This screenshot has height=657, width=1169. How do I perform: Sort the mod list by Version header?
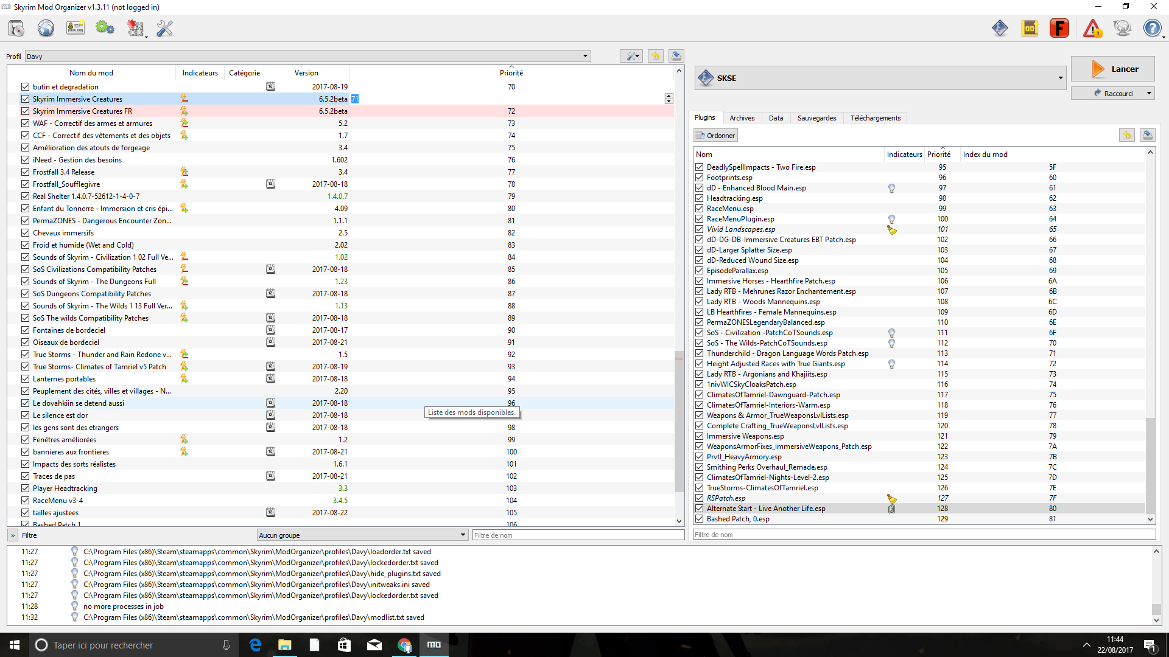(306, 72)
